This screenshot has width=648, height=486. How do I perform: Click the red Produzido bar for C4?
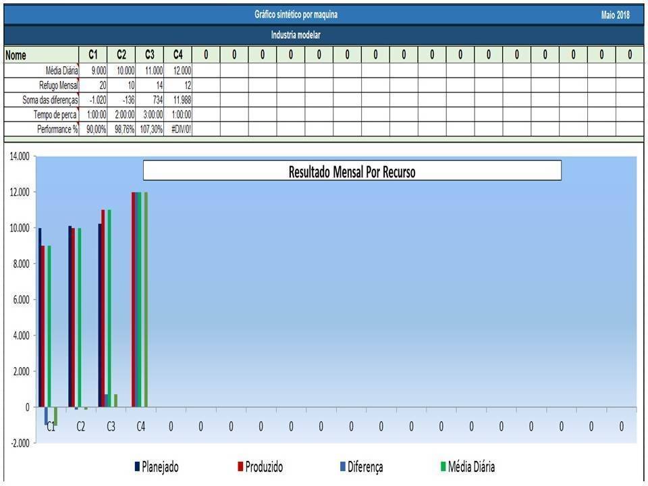click(133, 299)
